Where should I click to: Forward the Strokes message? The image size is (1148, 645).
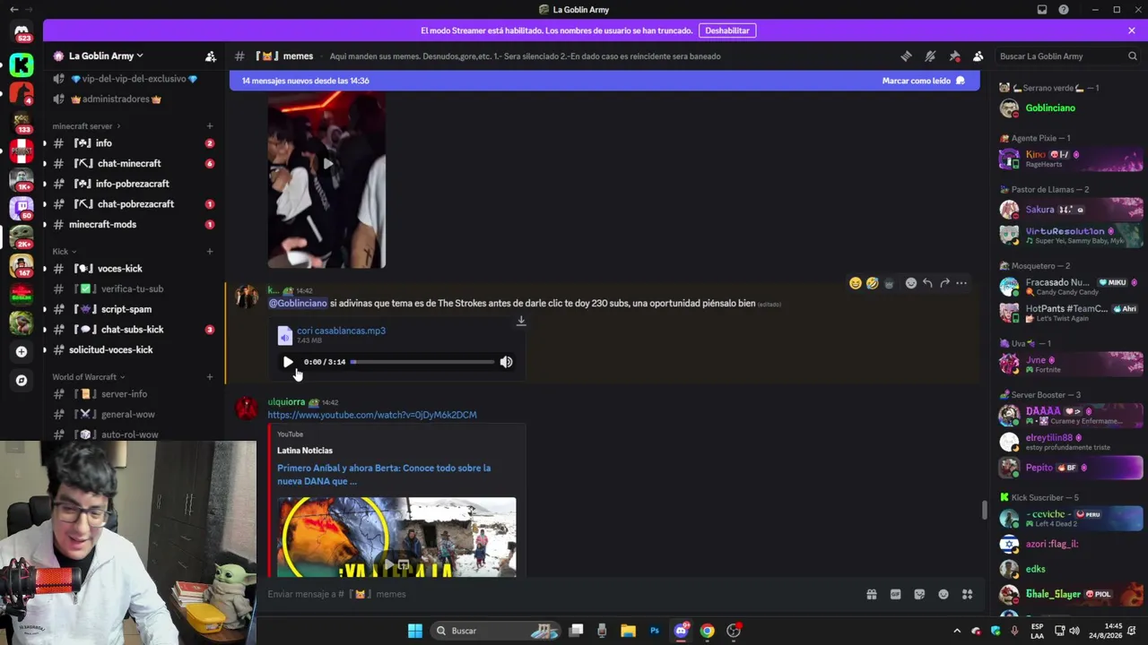point(944,283)
